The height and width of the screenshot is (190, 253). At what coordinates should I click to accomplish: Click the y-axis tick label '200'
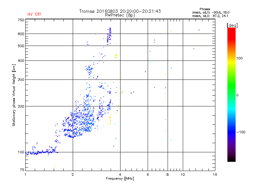(21, 106)
